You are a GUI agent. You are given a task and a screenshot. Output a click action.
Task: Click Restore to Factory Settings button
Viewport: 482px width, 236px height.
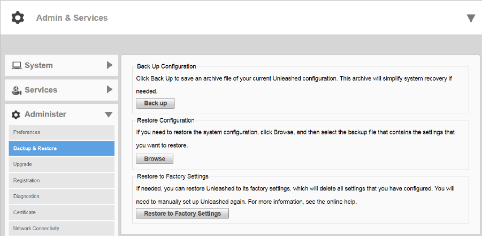(x=182, y=214)
